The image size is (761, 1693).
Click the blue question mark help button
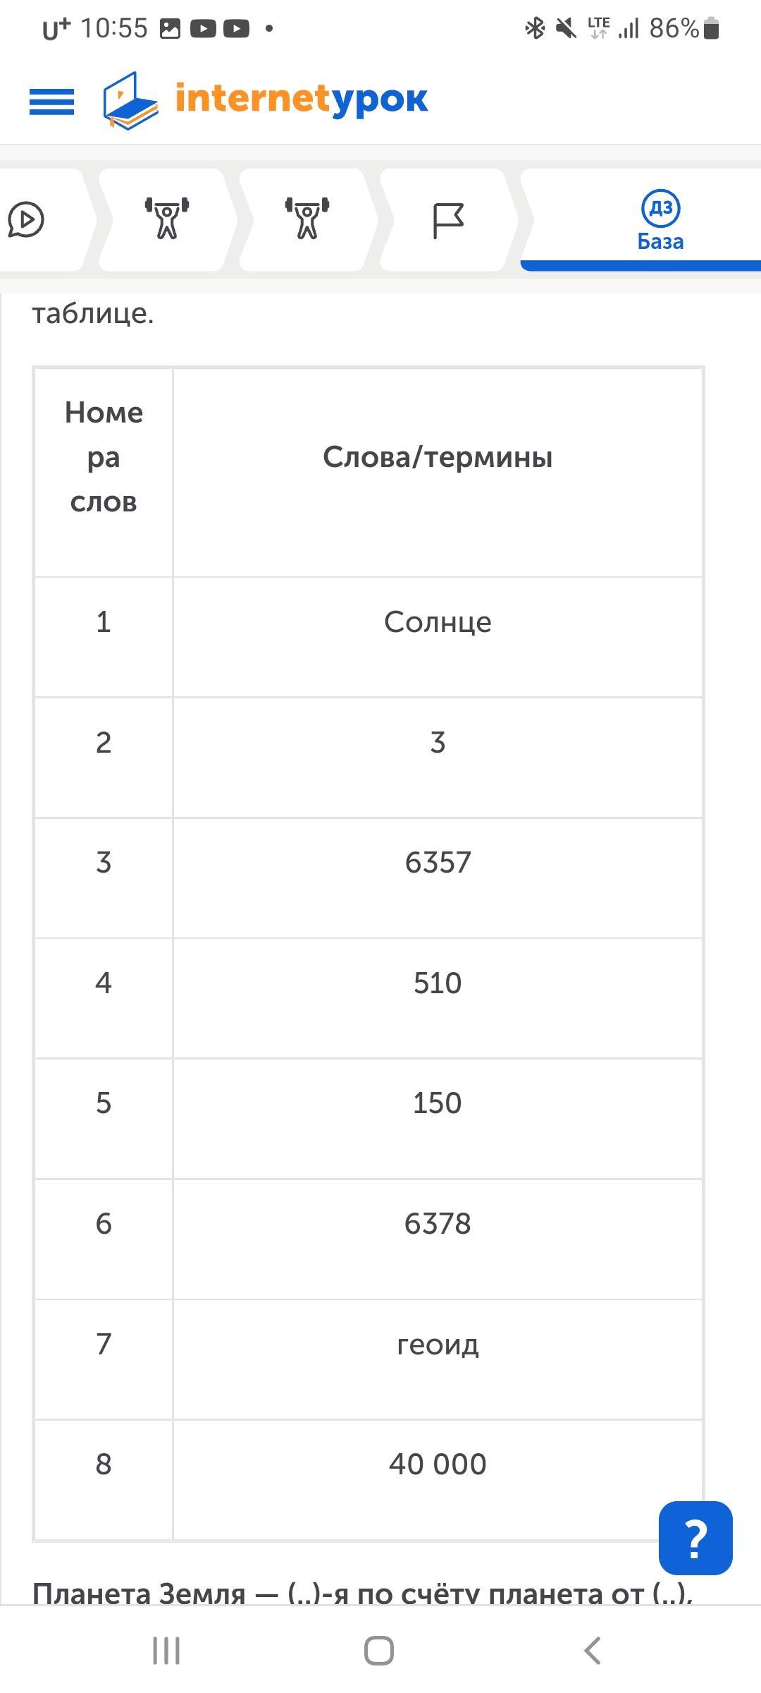[695, 1539]
